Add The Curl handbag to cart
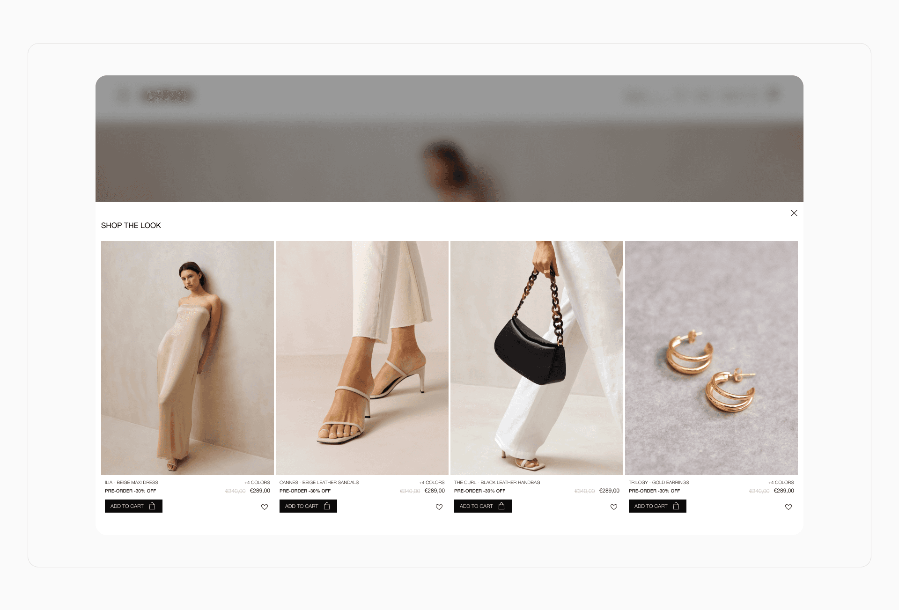899x610 pixels. click(483, 506)
